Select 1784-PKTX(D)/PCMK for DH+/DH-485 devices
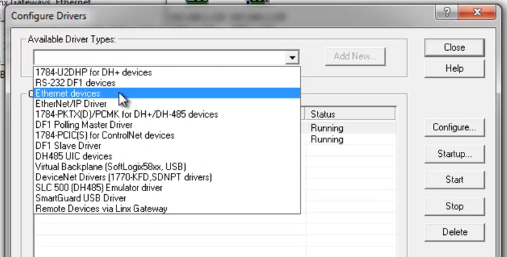Screen dimensions: 507x257 [167, 115]
